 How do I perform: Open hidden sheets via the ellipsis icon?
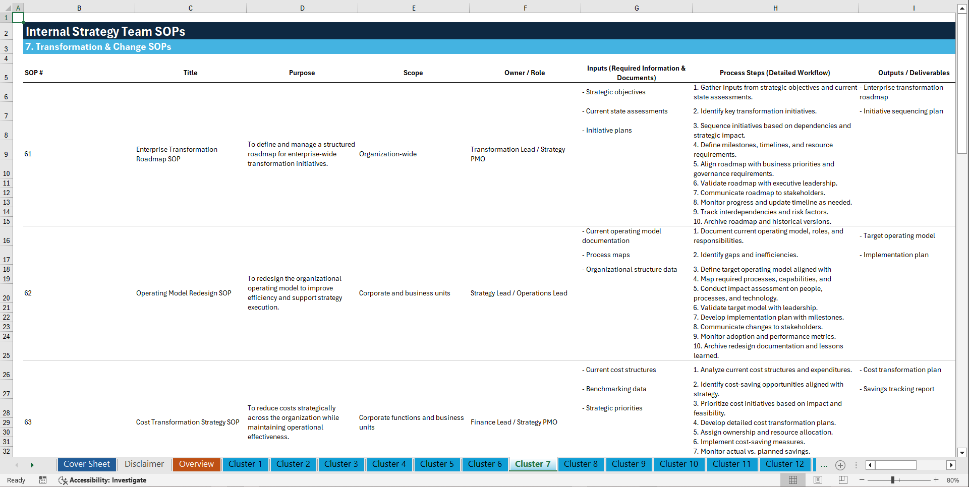click(824, 465)
